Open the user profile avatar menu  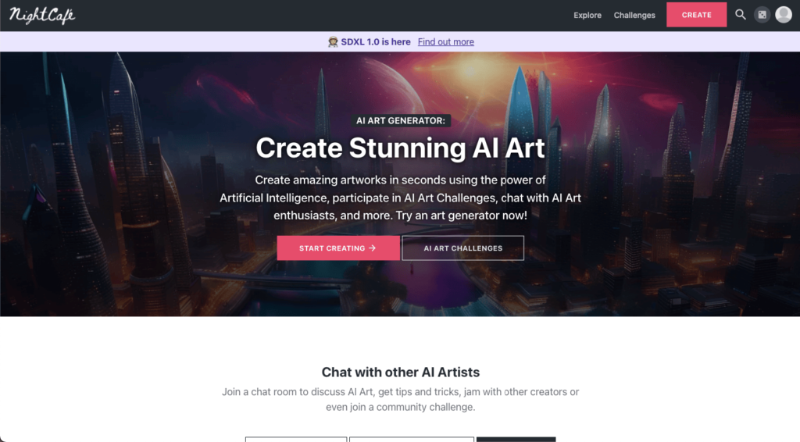pos(784,15)
